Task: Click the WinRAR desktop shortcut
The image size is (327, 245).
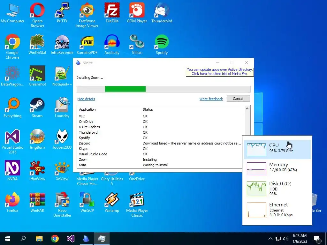Action: pyautogui.click(x=37, y=202)
